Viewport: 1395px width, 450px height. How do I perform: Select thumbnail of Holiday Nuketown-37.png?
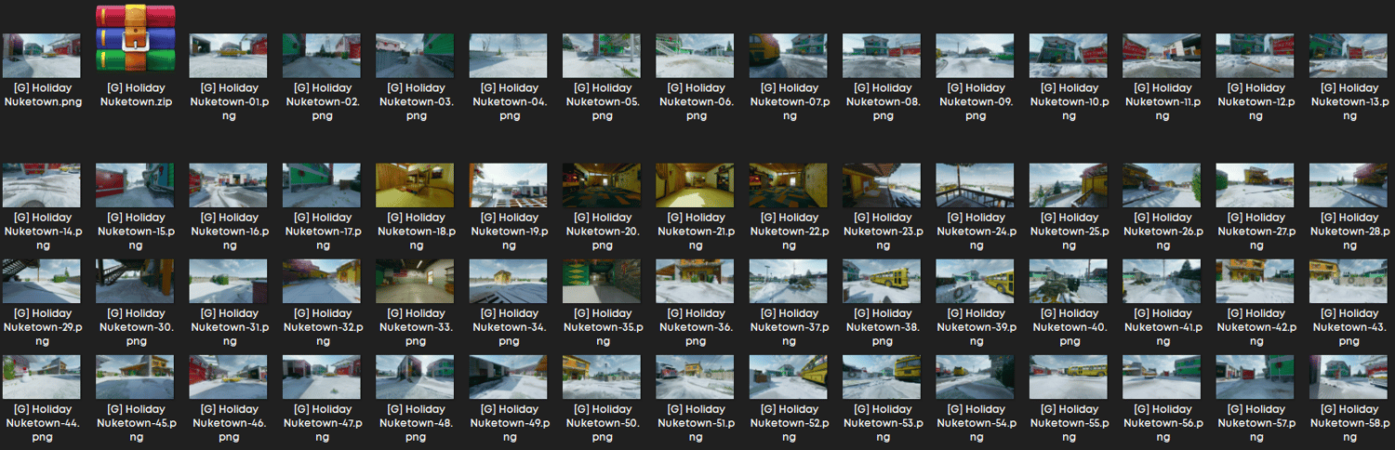pos(788,281)
